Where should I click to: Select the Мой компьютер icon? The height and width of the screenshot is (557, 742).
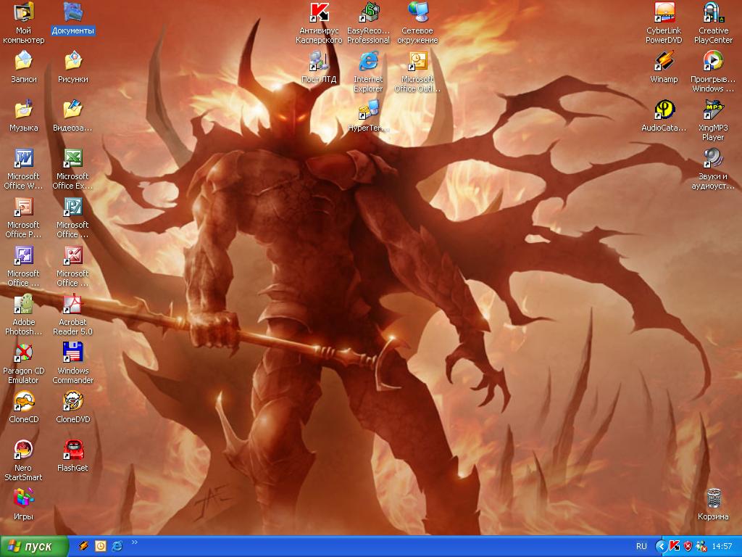click(23, 13)
